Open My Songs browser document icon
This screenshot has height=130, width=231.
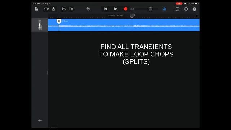(x=36, y=9)
